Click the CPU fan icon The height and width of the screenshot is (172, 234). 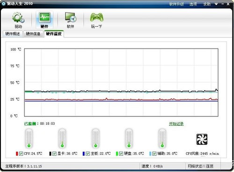[202, 139]
